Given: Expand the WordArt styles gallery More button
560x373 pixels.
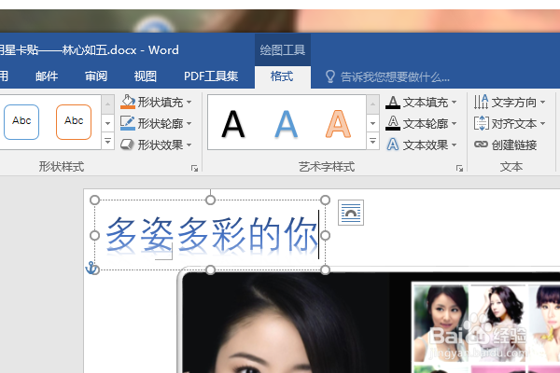Looking at the screenshot, I should click(x=372, y=141).
